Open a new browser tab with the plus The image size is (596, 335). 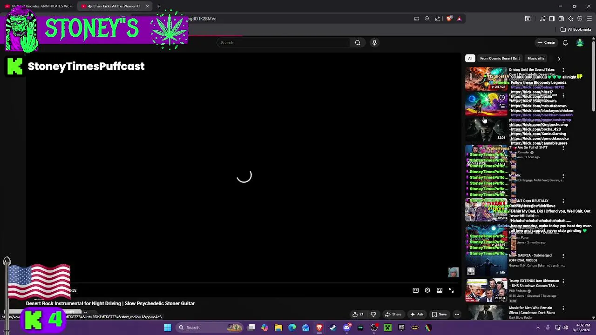[159, 6]
